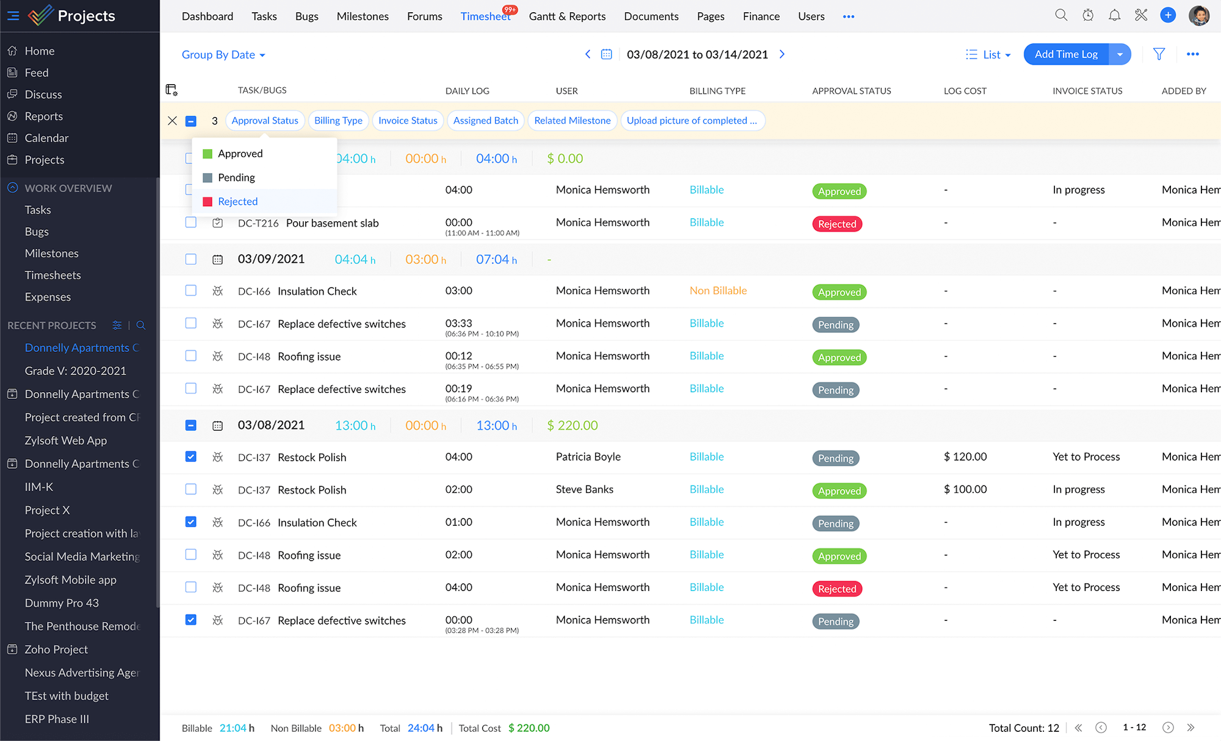Image resolution: width=1221 pixels, height=741 pixels.
Task: Enable checkbox for Insulation Check entry
Action: (190, 290)
